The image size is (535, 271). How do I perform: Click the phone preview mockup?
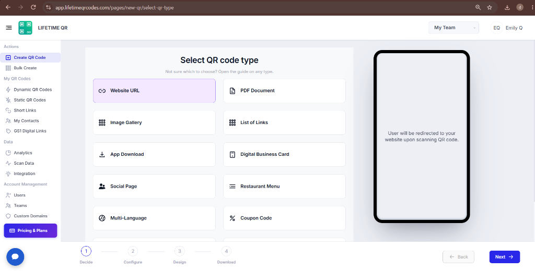422,137
